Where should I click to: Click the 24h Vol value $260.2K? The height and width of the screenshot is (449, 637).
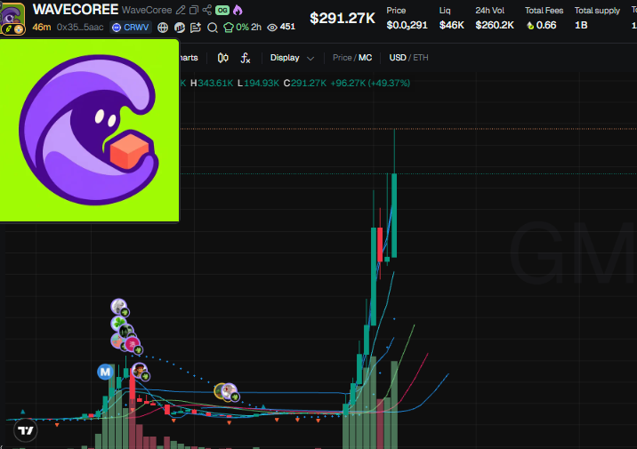[495, 25]
